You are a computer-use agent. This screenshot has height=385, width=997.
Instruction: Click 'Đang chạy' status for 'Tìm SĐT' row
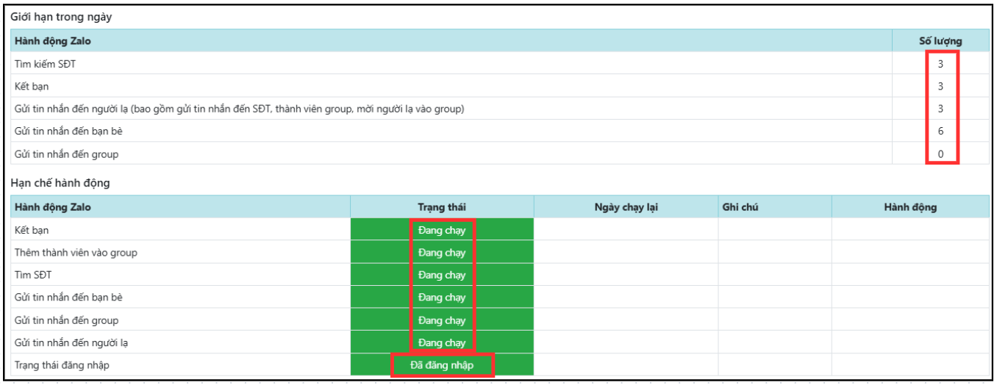pyautogui.click(x=441, y=275)
